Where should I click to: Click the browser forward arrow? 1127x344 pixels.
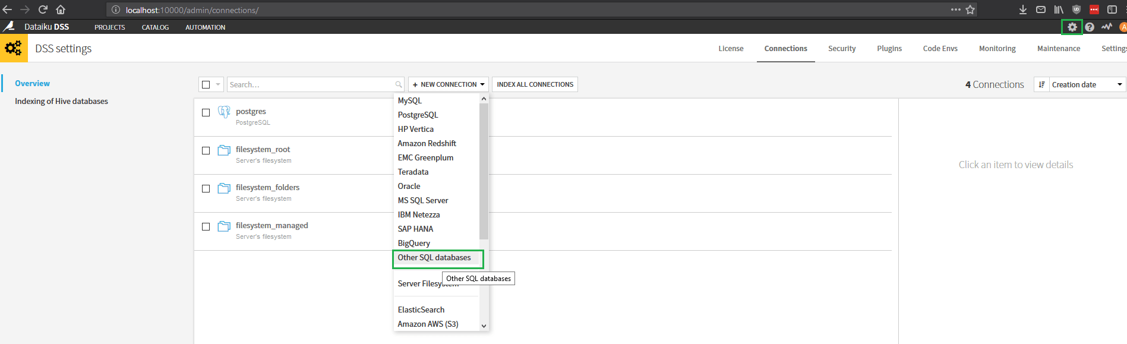pos(25,10)
